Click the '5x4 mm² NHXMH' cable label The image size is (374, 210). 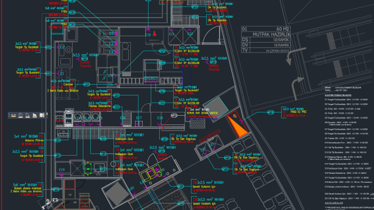pos(26,136)
